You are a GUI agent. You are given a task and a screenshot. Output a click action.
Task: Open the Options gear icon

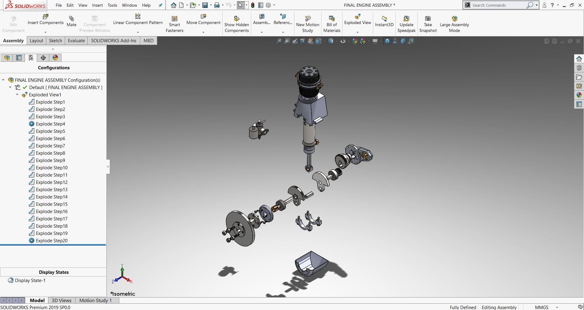click(268, 5)
